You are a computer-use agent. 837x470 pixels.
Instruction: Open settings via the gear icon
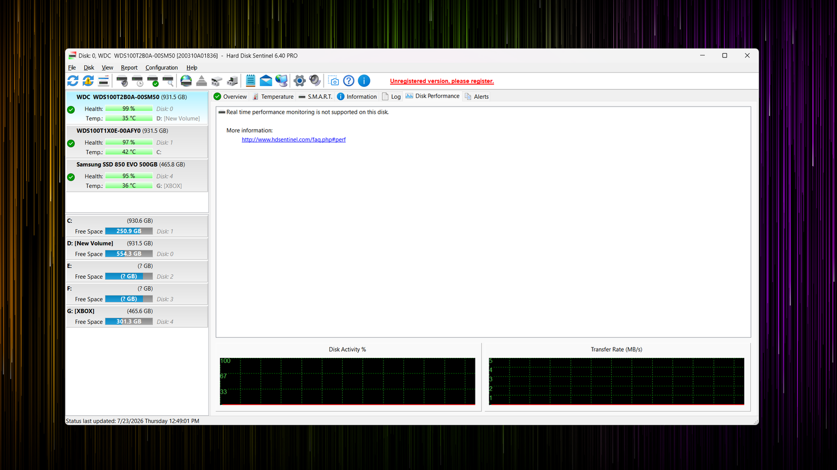coord(300,81)
